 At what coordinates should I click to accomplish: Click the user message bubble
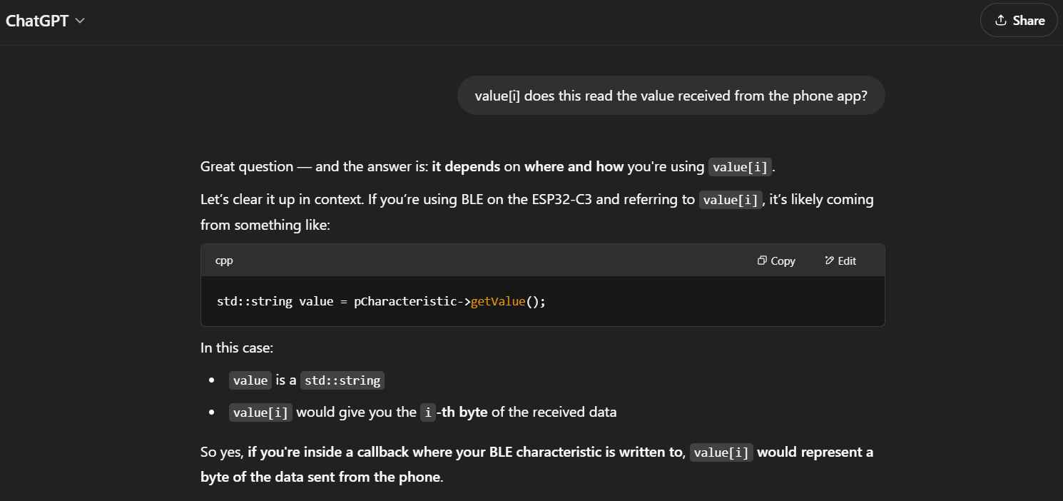tap(671, 96)
